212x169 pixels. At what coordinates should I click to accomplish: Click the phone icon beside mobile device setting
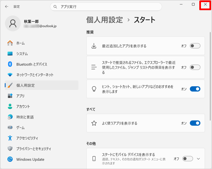point(94,159)
